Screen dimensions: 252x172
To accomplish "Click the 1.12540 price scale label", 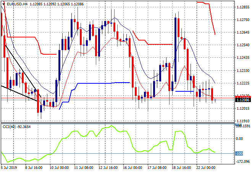I will click(x=243, y=45).
